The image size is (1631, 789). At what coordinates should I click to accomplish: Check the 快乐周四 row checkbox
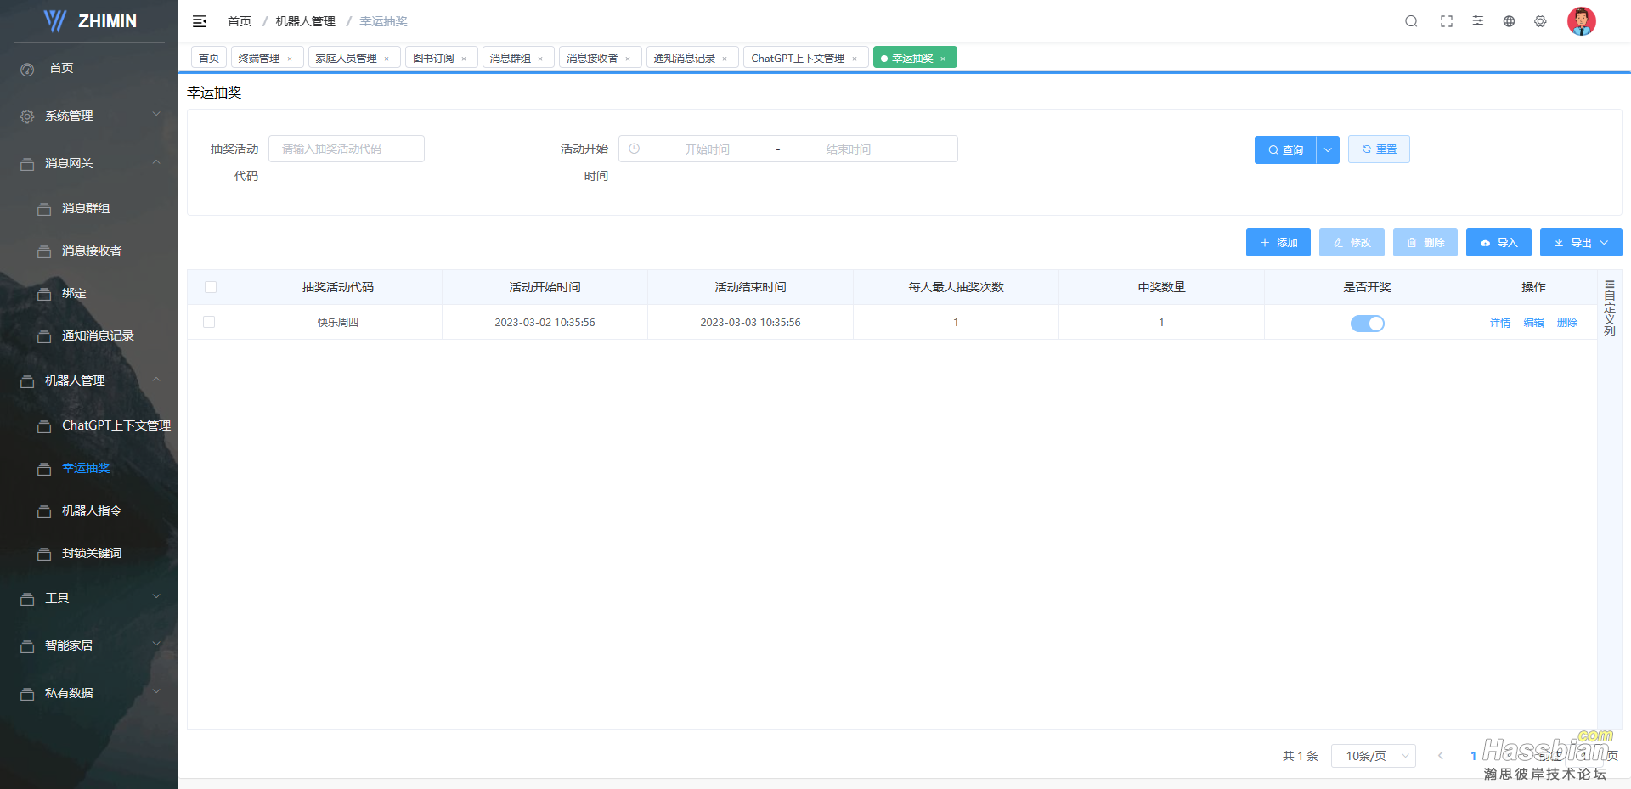coord(209,322)
